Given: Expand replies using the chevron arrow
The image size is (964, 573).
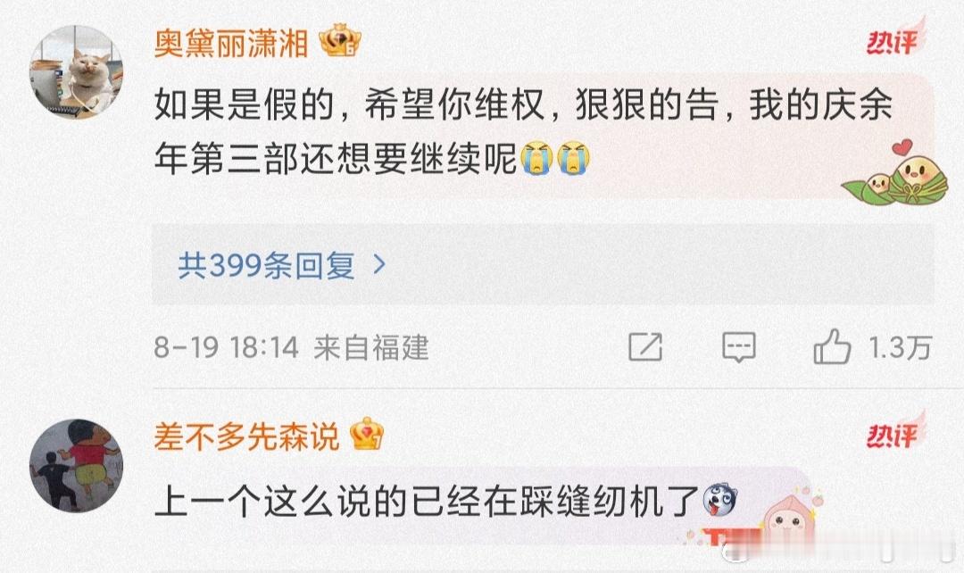Looking at the screenshot, I should point(380,264).
